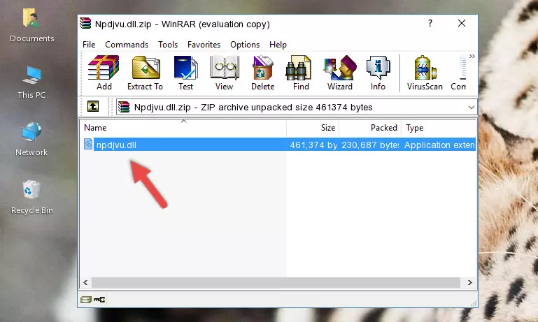Screen dimensions: 538x322
Task: Select the Network desktop icon
Action: pos(31,140)
